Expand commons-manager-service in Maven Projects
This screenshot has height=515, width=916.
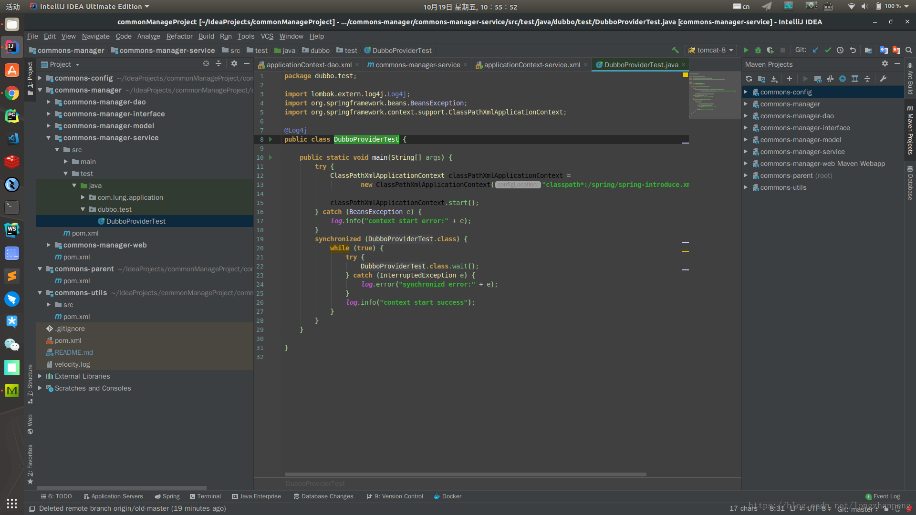[746, 152]
